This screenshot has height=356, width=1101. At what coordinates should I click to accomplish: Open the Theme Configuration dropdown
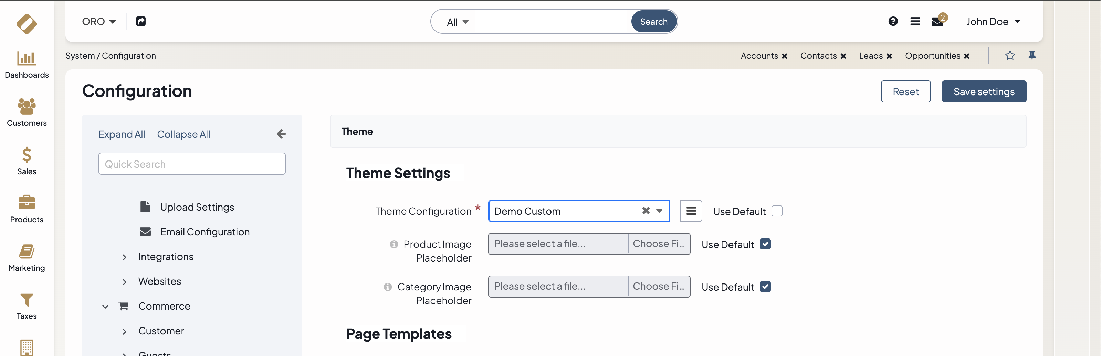659,211
